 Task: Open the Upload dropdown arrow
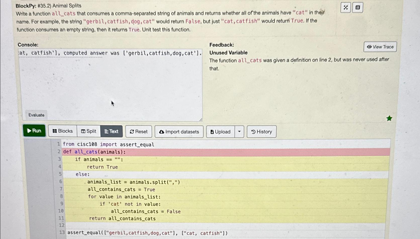click(x=239, y=132)
